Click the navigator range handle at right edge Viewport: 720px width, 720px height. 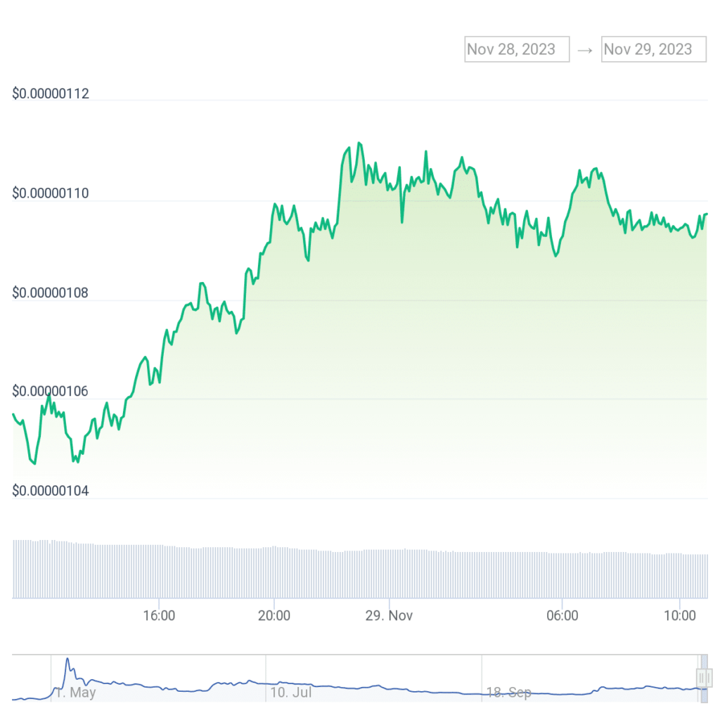(703, 677)
